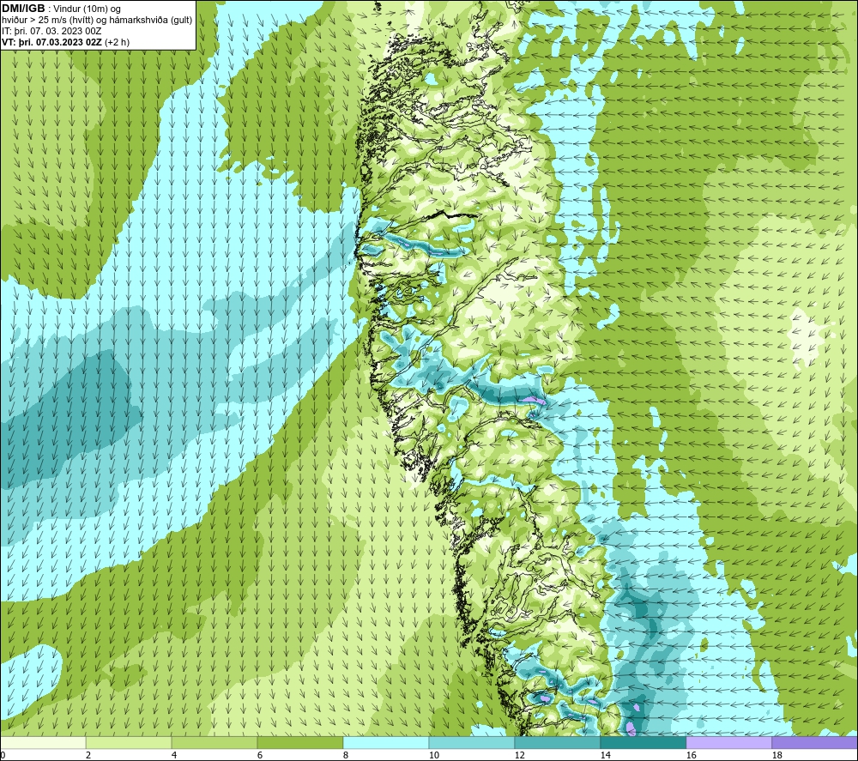Click the scale label 6
The image size is (858, 761).
click(x=260, y=756)
